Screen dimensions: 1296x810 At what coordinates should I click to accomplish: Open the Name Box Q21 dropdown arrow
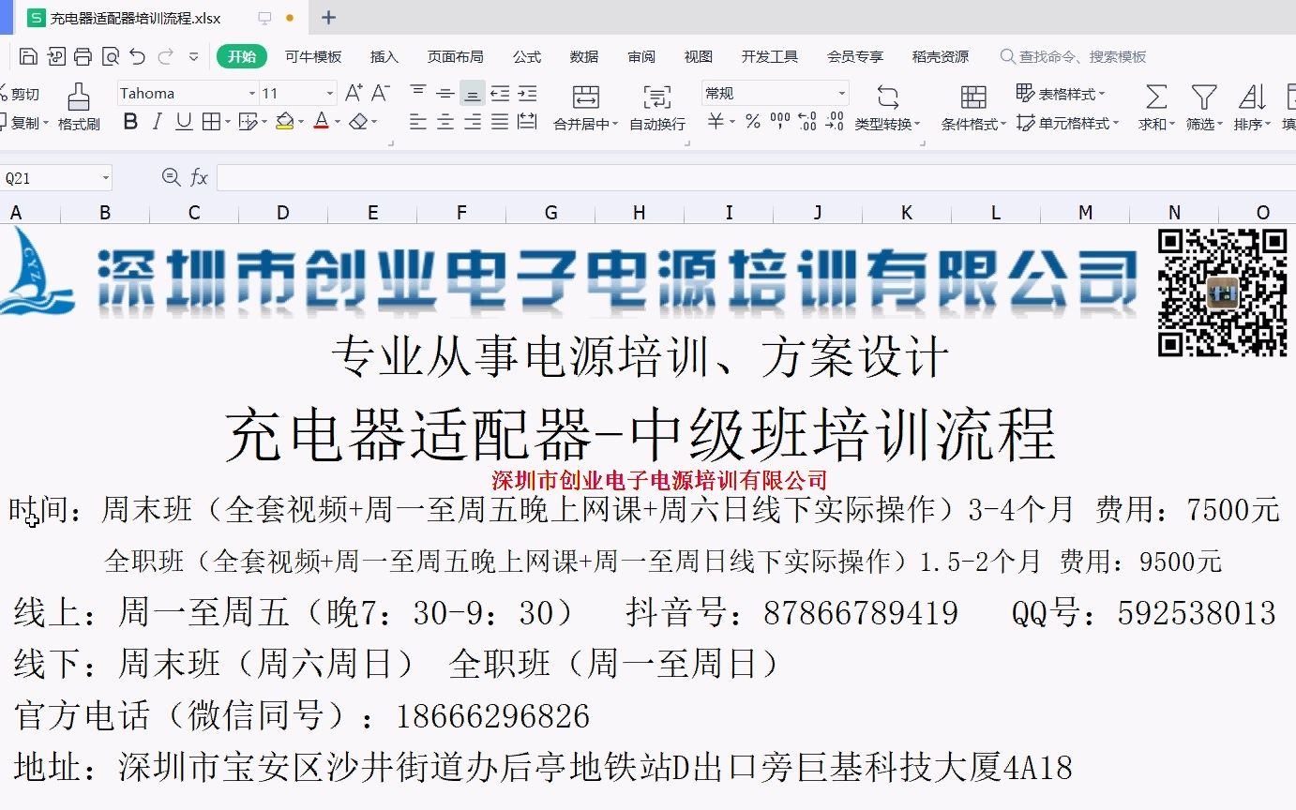(105, 177)
